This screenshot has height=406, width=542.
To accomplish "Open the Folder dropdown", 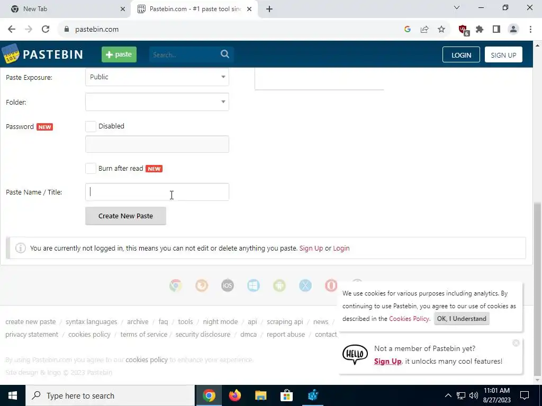I will tap(157, 102).
